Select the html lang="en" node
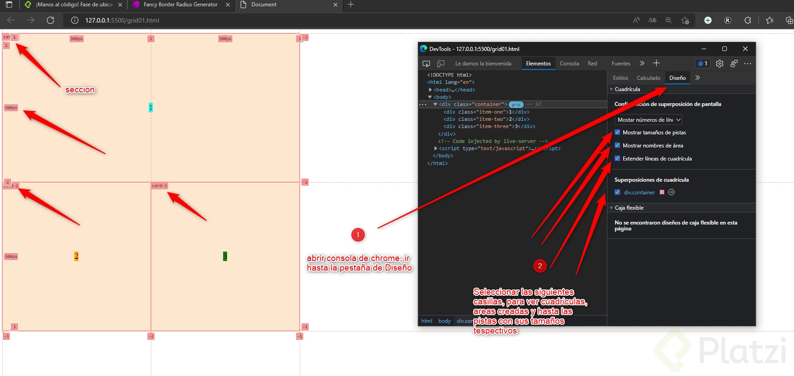794x376 pixels. (451, 83)
